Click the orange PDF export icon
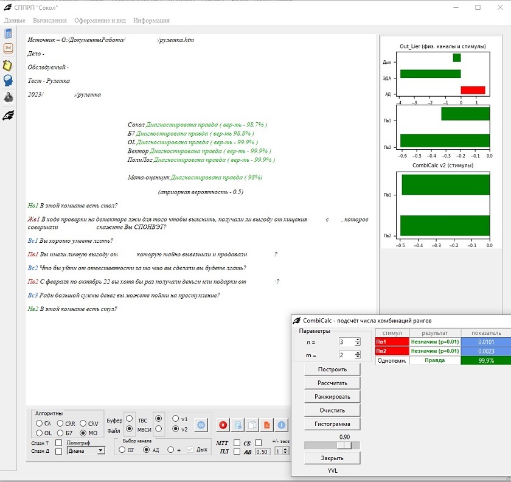 266,425
